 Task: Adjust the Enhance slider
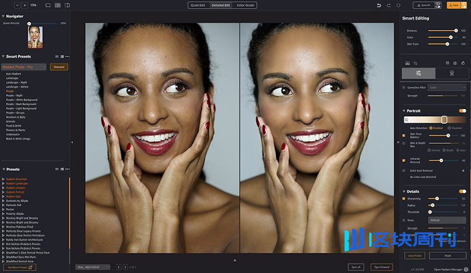coord(456,30)
